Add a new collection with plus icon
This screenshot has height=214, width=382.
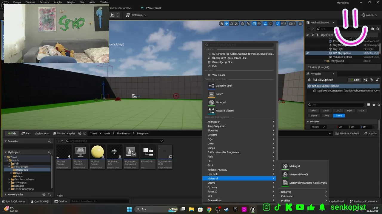pyautogui.click(x=44, y=194)
